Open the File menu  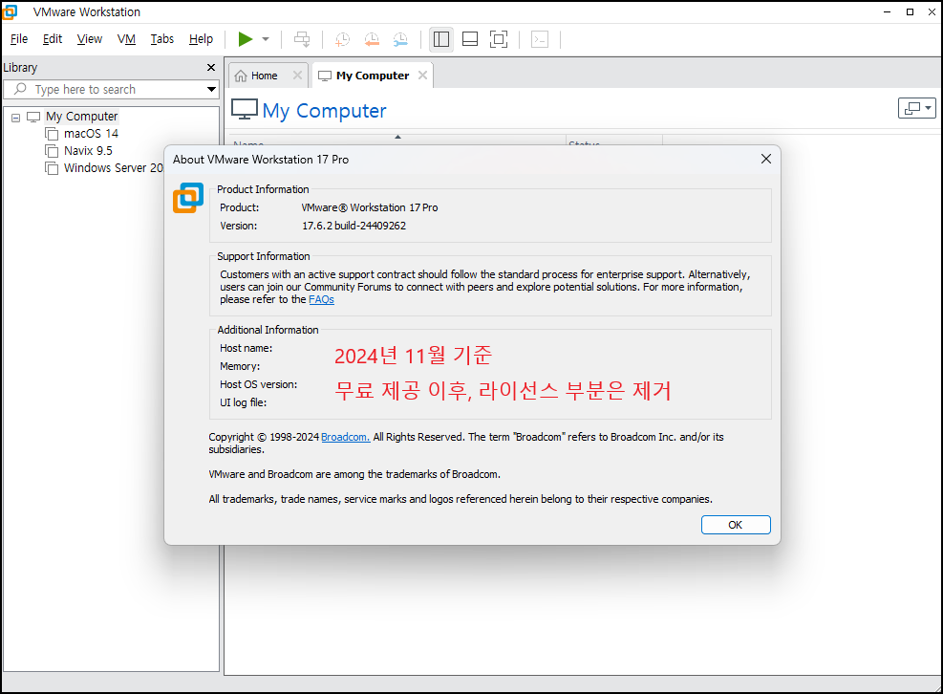(19, 39)
